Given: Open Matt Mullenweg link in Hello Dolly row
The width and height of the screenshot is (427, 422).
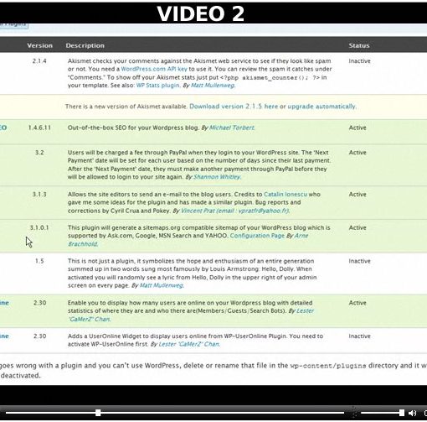Looking at the screenshot, I should (x=162, y=285).
